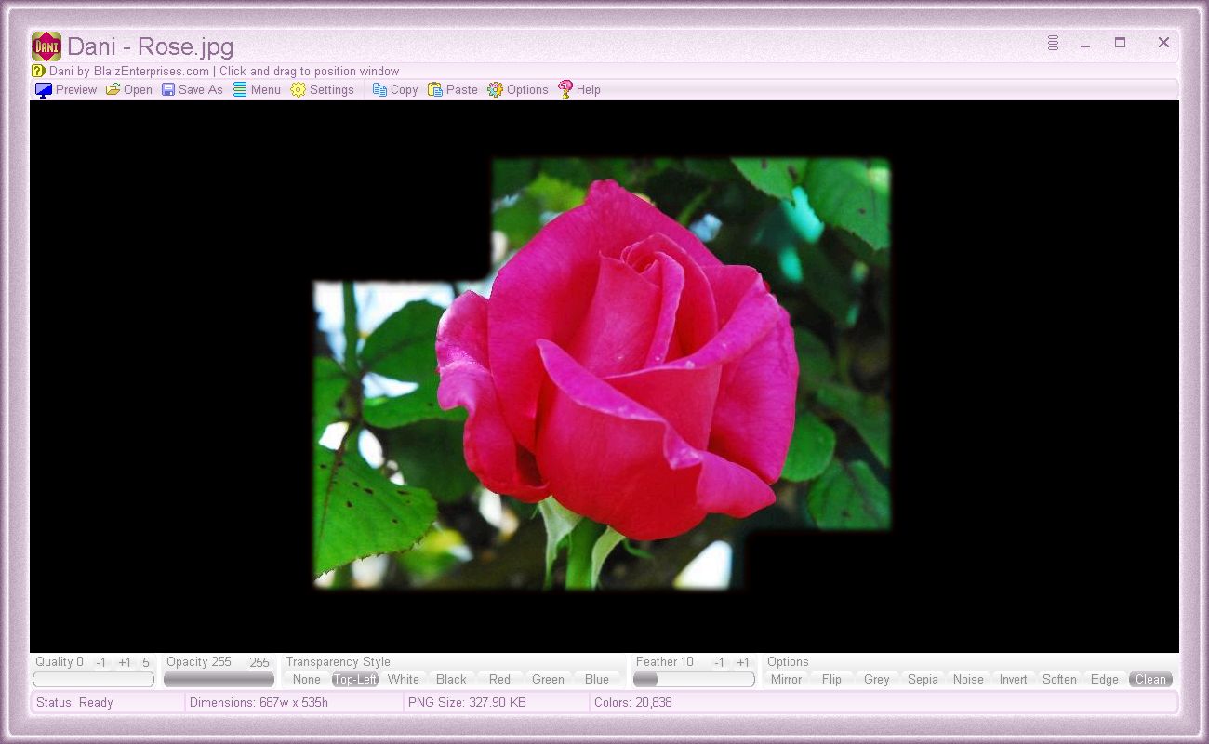Click the Save As text in the toolbar
The height and width of the screenshot is (744, 1209).
[201, 90]
